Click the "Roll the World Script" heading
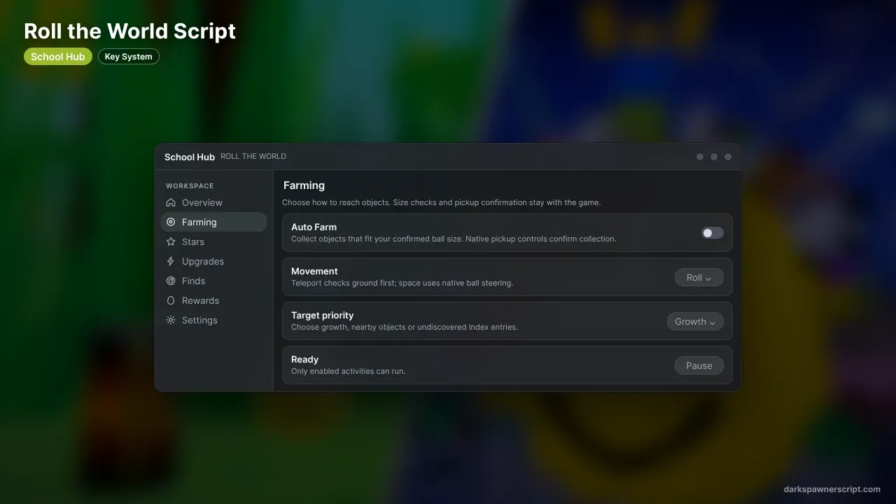This screenshot has width=896, height=504. [x=129, y=31]
